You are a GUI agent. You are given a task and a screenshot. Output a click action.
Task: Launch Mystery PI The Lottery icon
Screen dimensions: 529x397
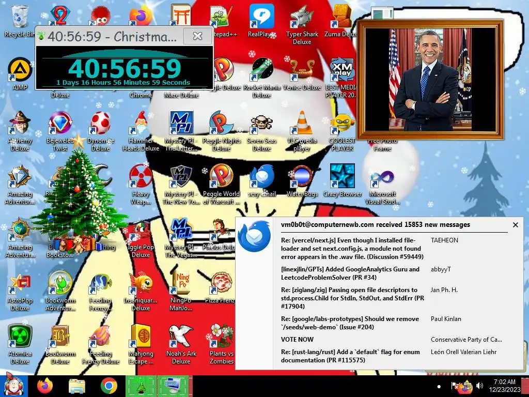click(x=181, y=131)
